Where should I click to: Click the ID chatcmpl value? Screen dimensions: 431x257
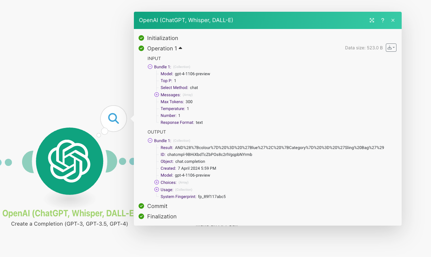pos(210,155)
